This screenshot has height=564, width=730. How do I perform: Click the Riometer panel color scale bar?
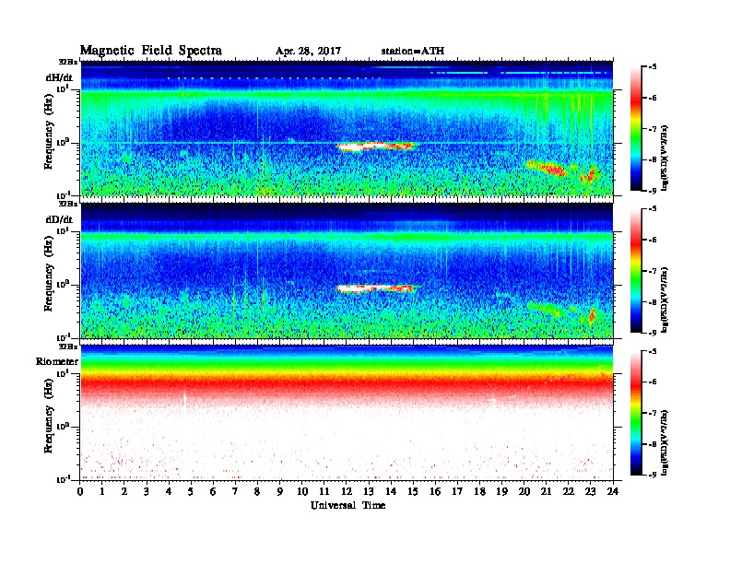636,413
